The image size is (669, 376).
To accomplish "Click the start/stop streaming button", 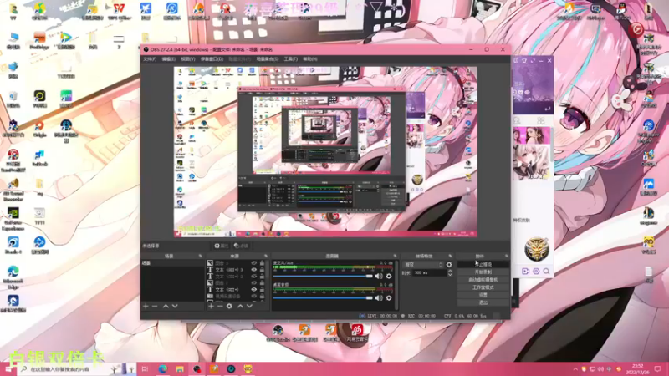I will point(483,264).
